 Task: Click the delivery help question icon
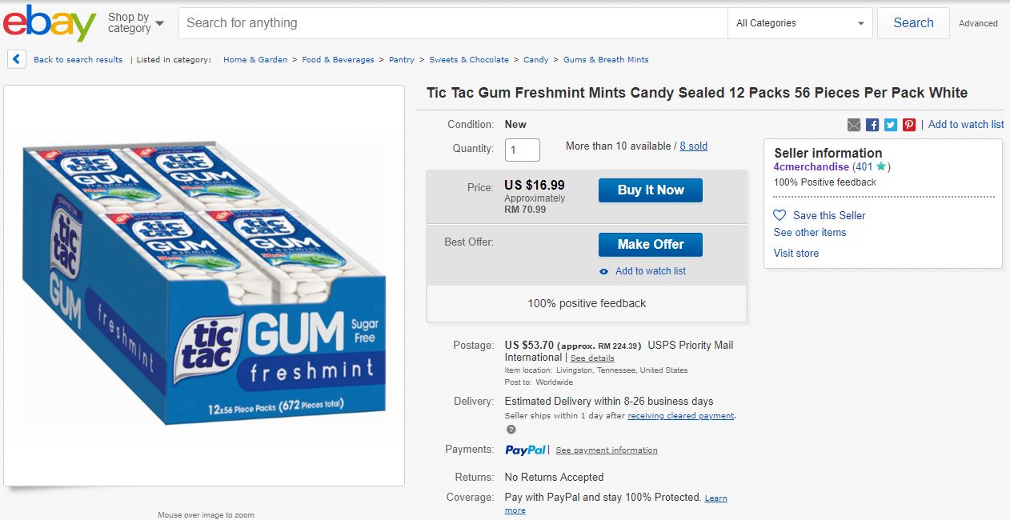tap(511, 430)
